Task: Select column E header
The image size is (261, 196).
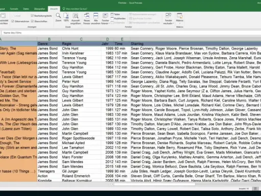Action: 122,39
